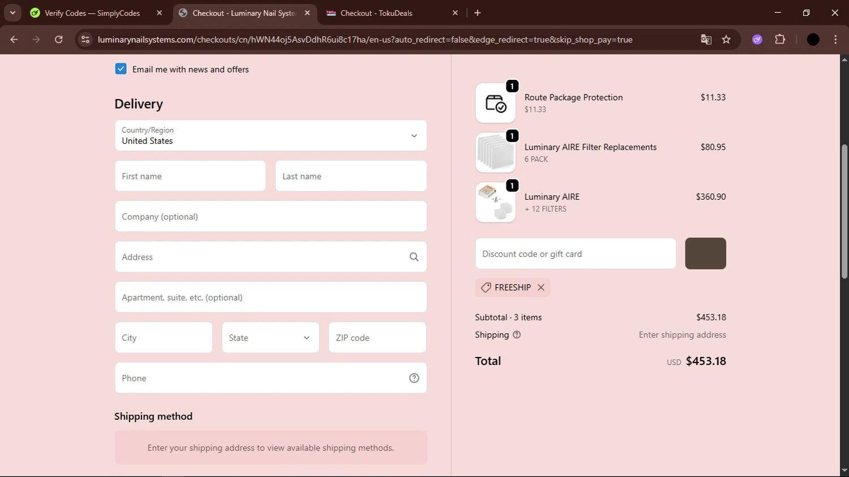Go forward to the next page

36,40
